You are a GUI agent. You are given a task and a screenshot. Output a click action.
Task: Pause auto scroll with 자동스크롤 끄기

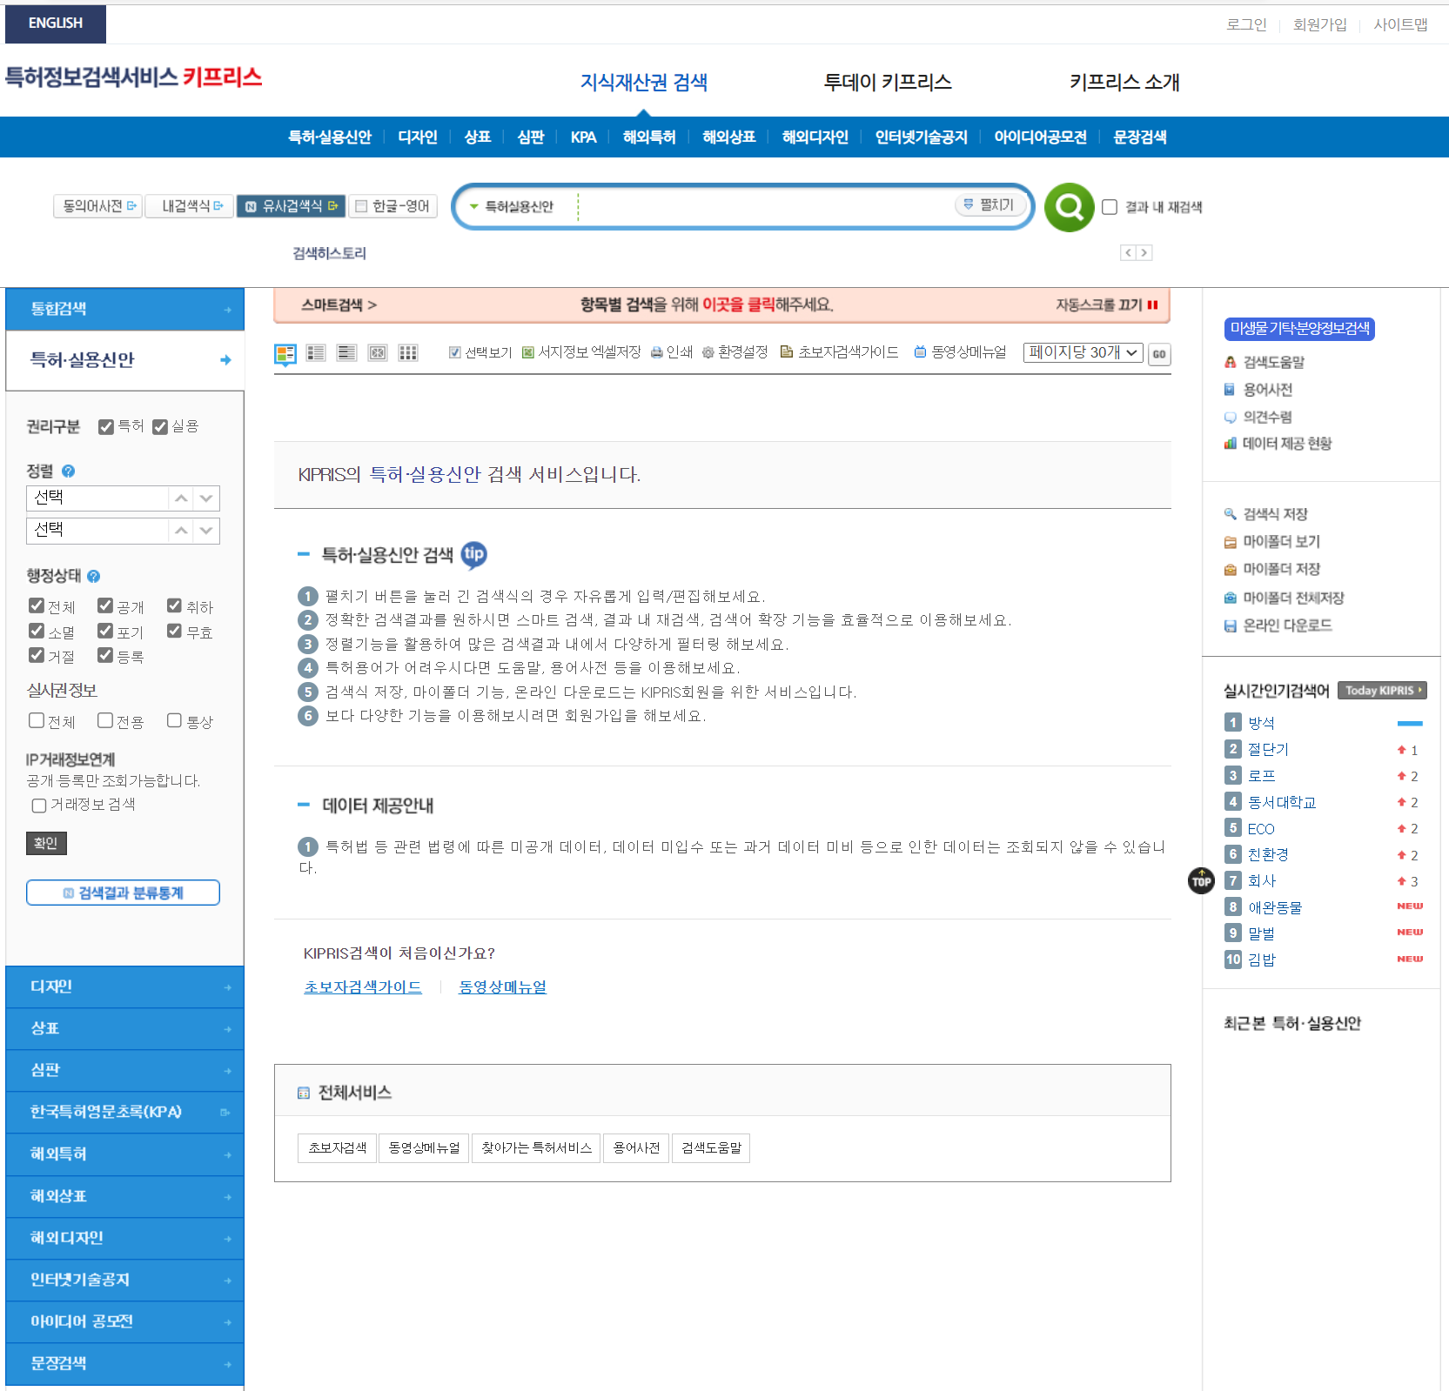click(x=1107, y=304)
